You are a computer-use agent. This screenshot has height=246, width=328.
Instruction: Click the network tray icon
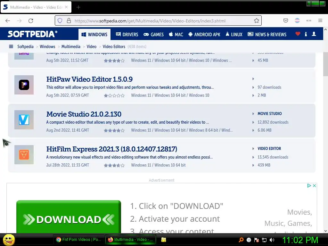point(264,240)
